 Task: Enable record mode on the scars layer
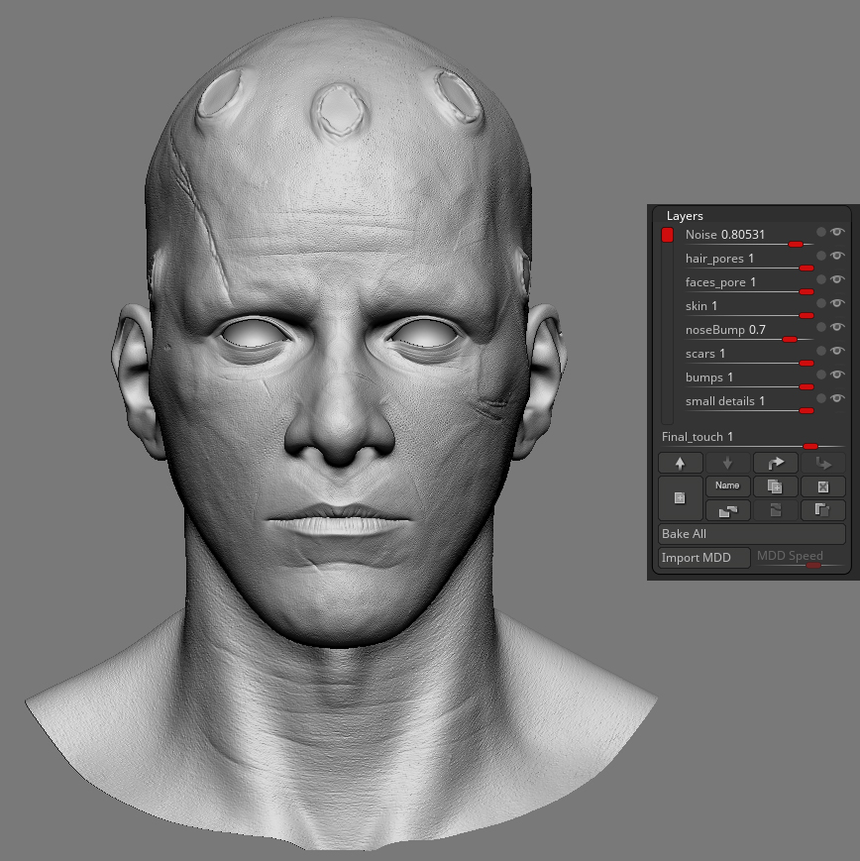(820, 351)
